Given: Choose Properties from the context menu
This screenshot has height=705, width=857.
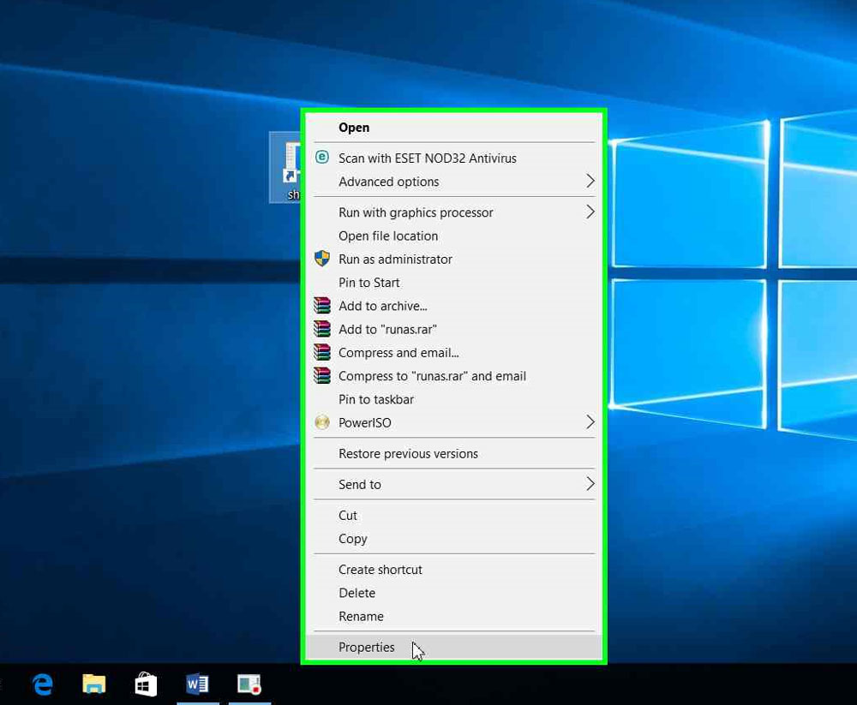Looking at the screenshot, I should click(x=367, y=648).
